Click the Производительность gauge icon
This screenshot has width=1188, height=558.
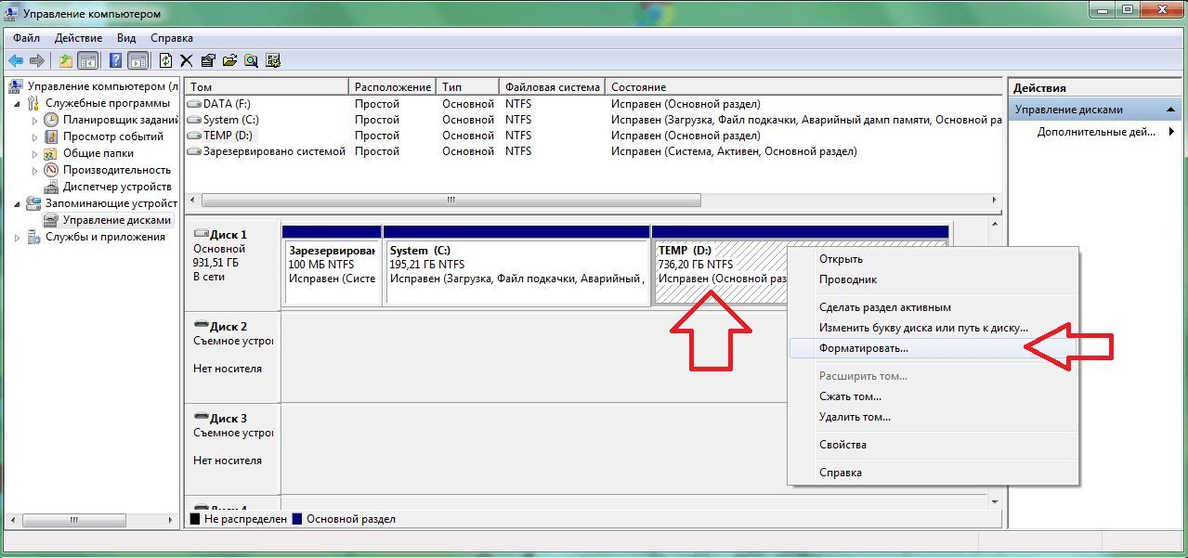51,170
